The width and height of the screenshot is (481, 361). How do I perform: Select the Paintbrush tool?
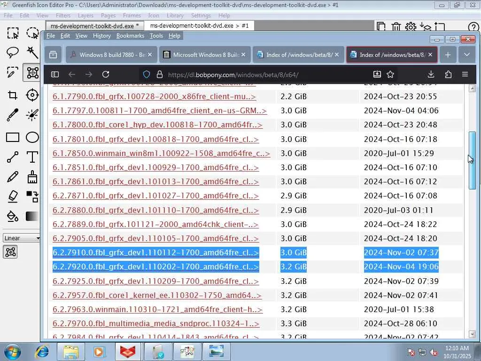tap(32, 177)
